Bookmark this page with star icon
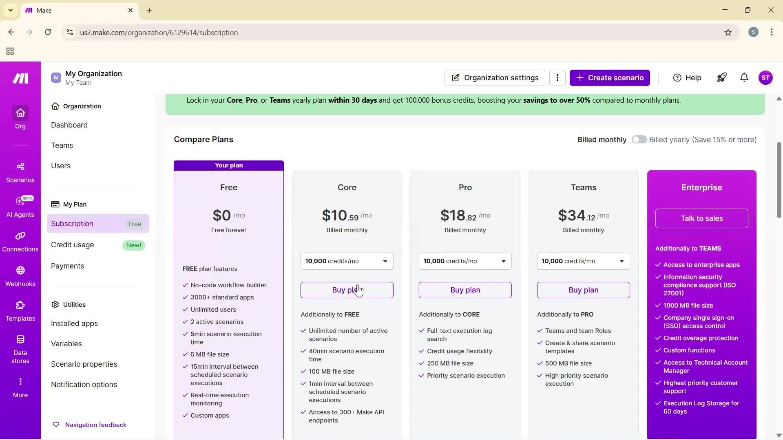Screen dimensions: 783x440 coord(728,33)
